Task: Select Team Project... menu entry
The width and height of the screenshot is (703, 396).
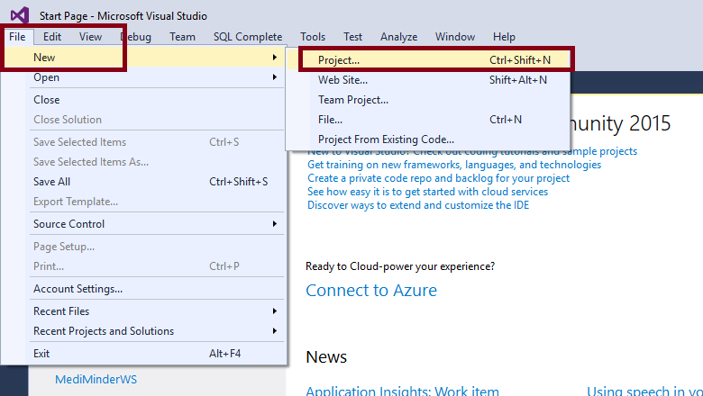Action: click(352, 100)
